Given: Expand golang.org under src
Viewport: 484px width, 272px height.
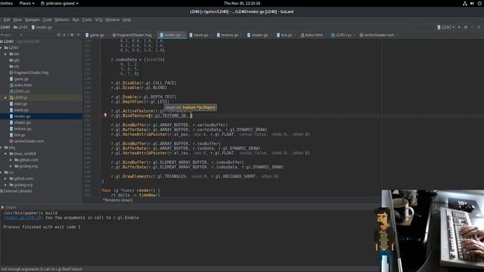Looking at the screenshot, I should pos(5,185).
